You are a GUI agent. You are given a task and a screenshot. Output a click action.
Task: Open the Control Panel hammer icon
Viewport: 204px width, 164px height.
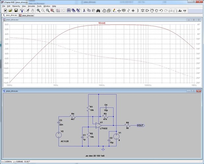pyautogui.click(x=21, y=11)
